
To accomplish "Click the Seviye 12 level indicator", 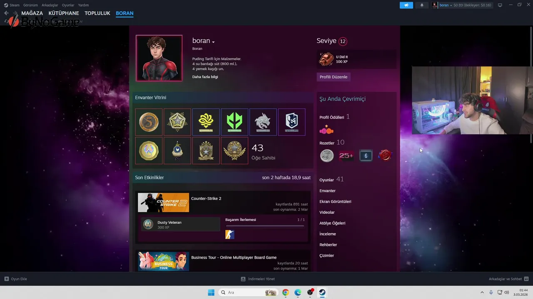I will tap(331, 41).
